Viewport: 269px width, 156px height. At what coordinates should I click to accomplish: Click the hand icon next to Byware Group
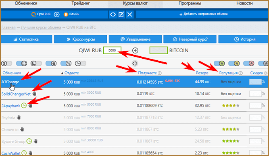tap(35, 141)
